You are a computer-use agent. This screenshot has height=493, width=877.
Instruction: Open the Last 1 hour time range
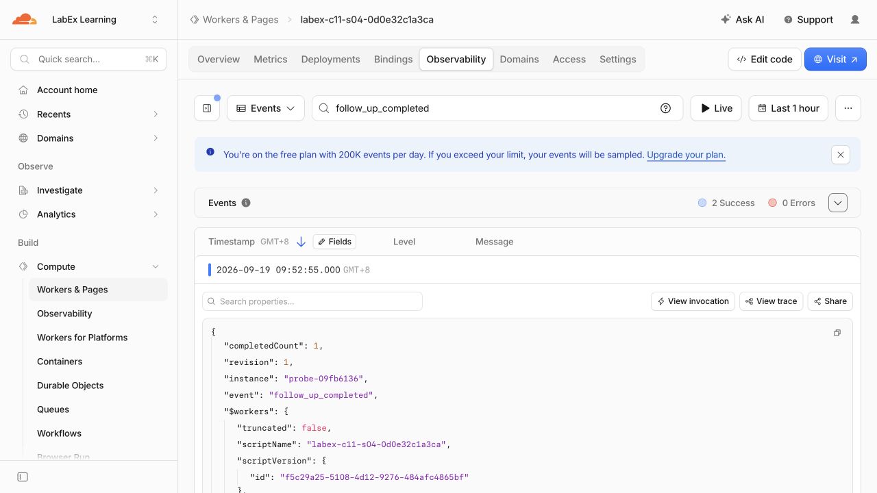coord(789,108)
